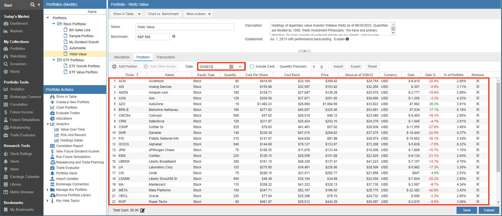Image resolution: width=502 pixels, height=216 pixels.
Task: Open Trade Evaluator in Portfolio Actions
Action: click(68, 168)
